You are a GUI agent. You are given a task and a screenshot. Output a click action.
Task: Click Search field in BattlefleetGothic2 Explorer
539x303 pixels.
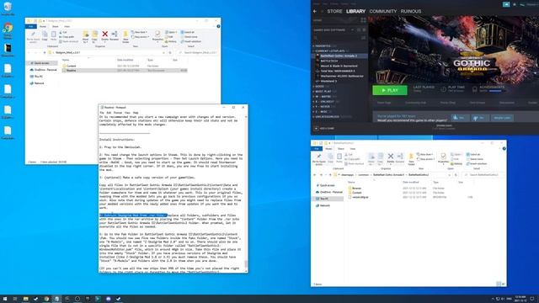click(x=484, y=175)
